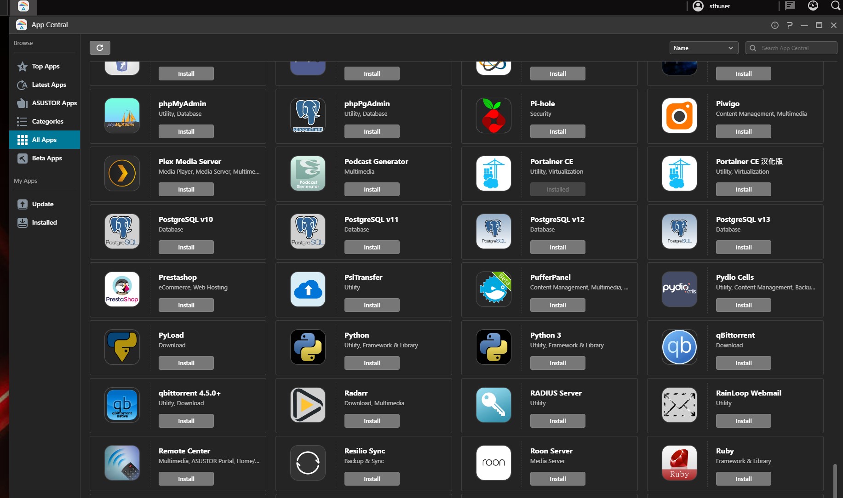Open the qbittorrent 4.5.0+ native icon
This screenshot has height=498, width=843.
122,405
